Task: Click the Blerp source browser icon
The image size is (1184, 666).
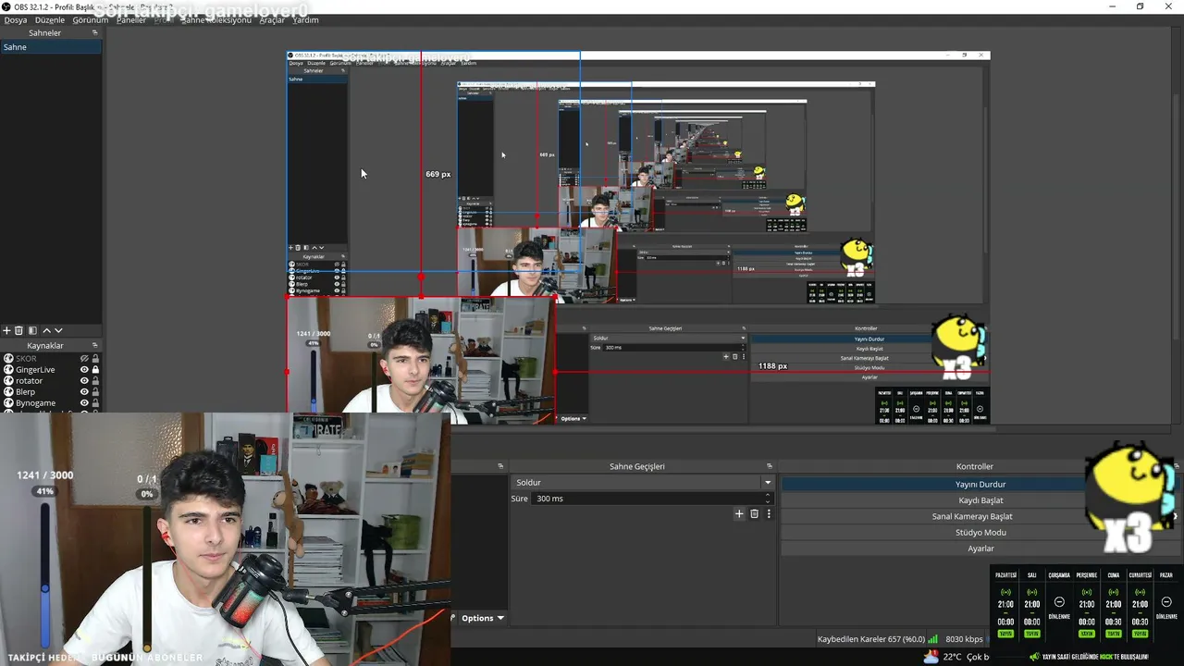Action: click(x=8, y=391)
